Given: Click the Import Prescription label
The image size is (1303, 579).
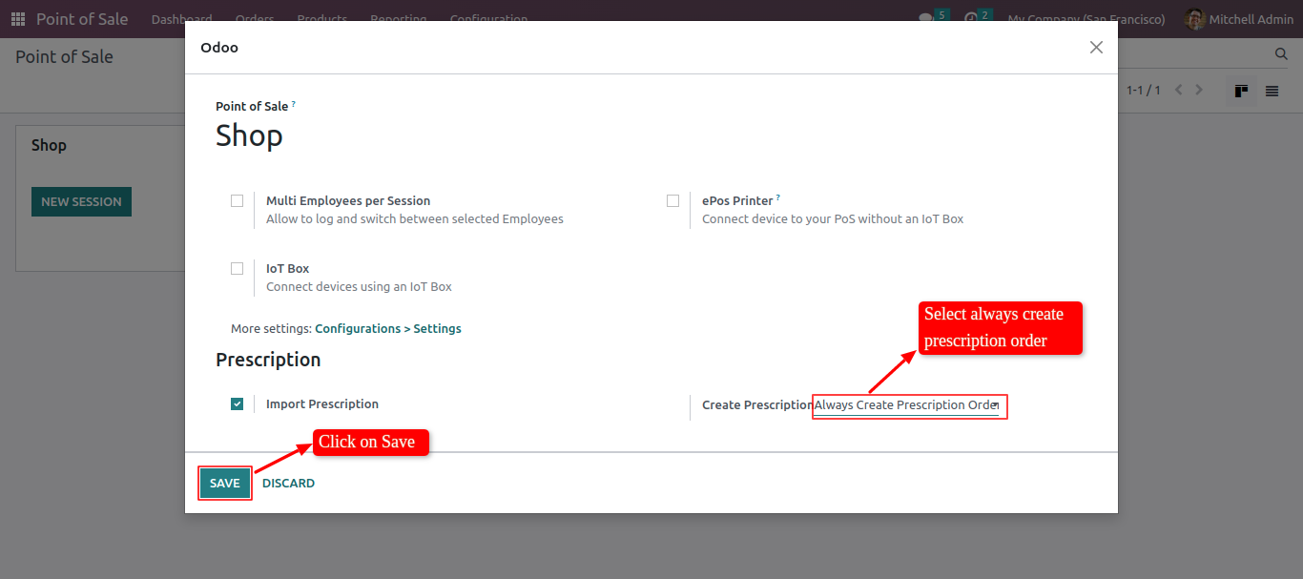Looking at the screenshot, I should tap(322, 404).
